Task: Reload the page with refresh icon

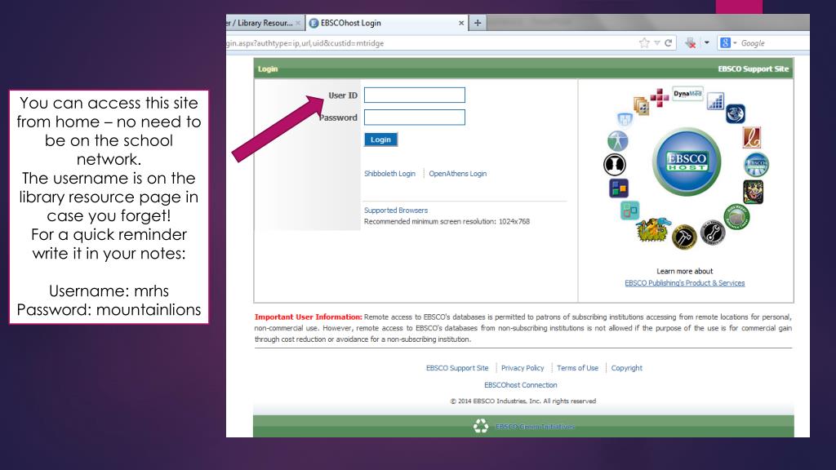Action: pyautogui.click(x=668, y=43)
